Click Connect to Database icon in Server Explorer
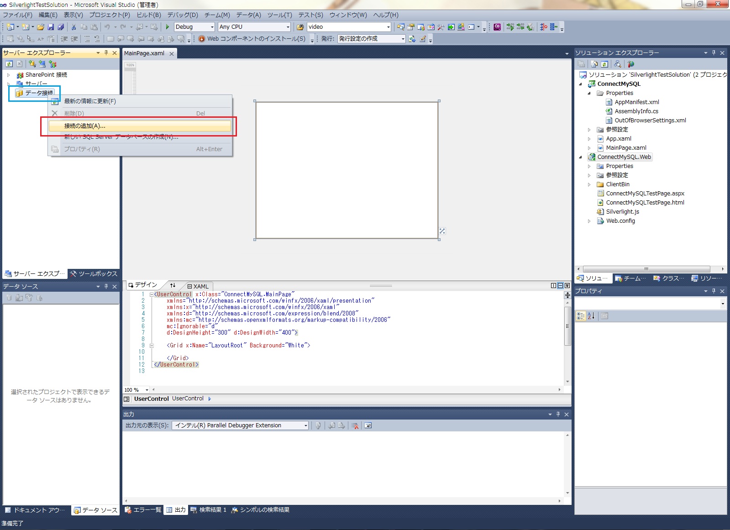This screenshot has width=730, height=530. pyautogui.click(x=32, y=64)
